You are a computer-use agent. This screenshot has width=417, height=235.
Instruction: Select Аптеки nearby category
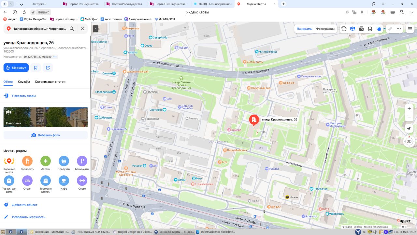[46, 164]
